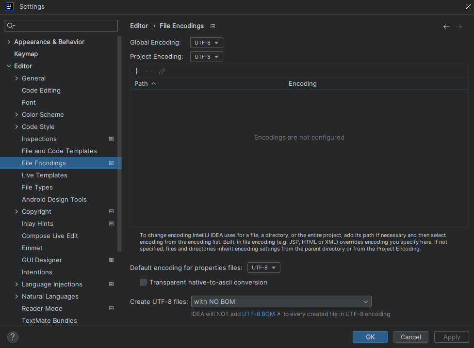This screenshot has height=348, width=474.
Task: Click the Encoding column header
Action: [x=376, y=83]
